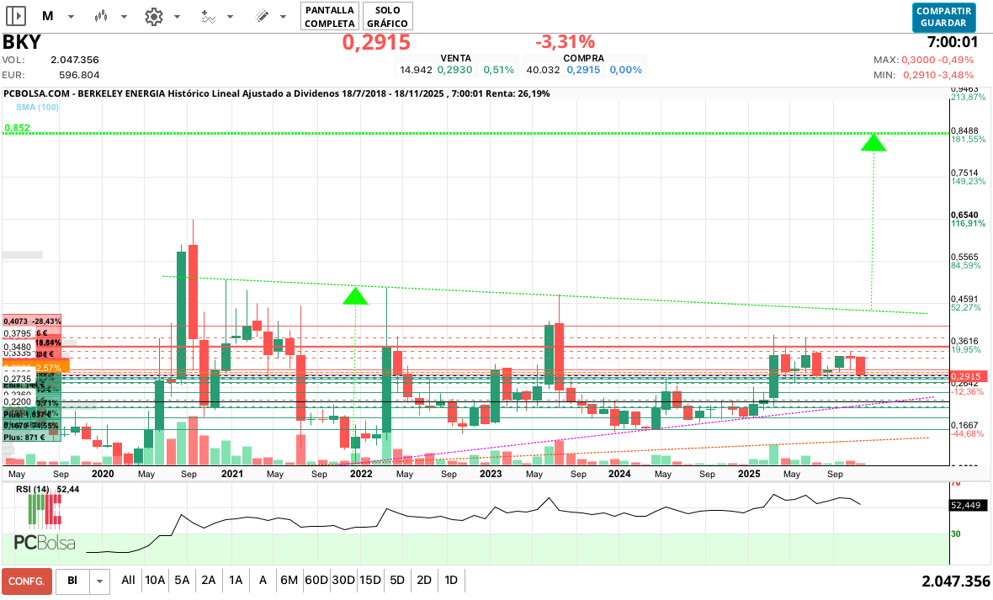Select the 5D time range
The width and height of the screenshot is (993, 600).
(x=397, y=580)
